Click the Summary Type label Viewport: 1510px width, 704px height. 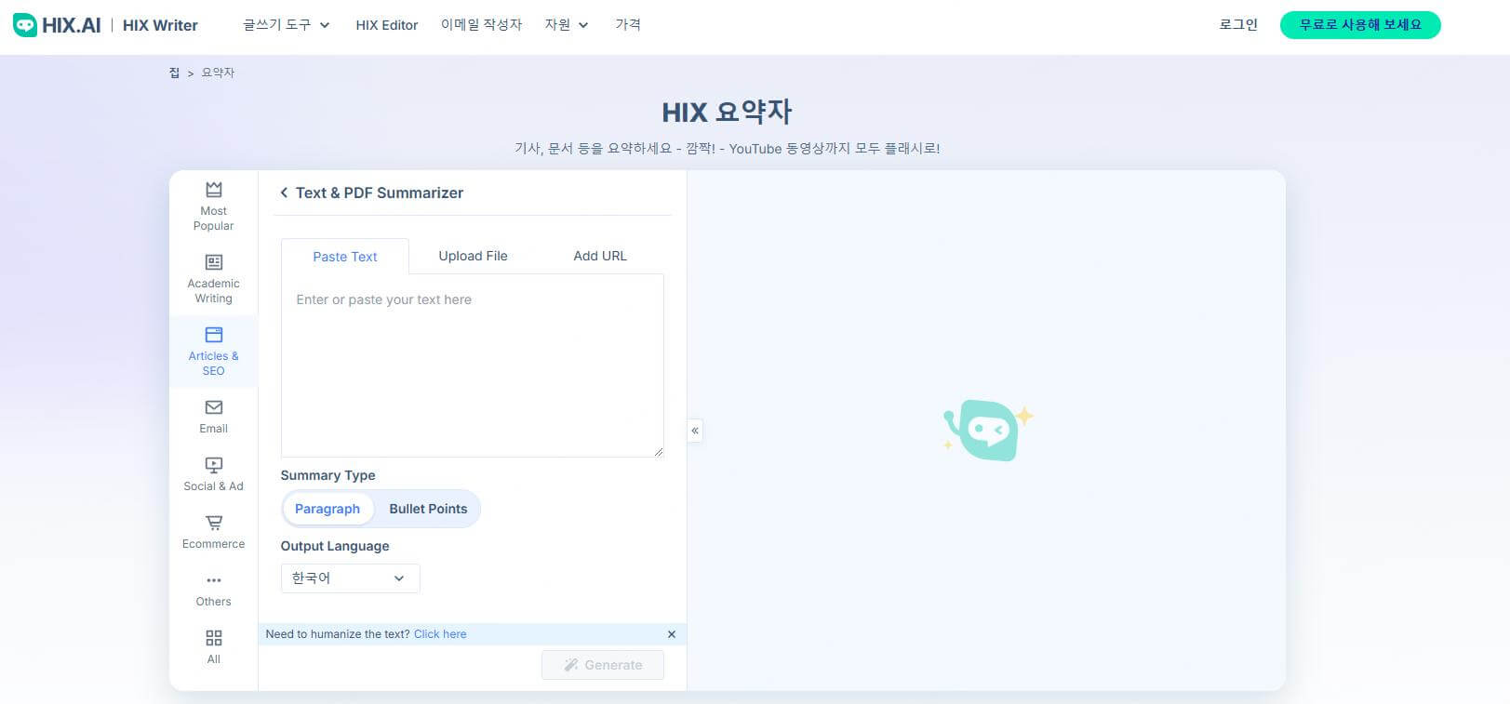(327, 475)
